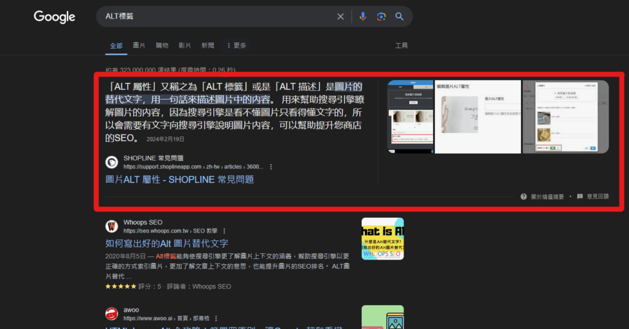Click the awoo site favicon

(112, 314)
